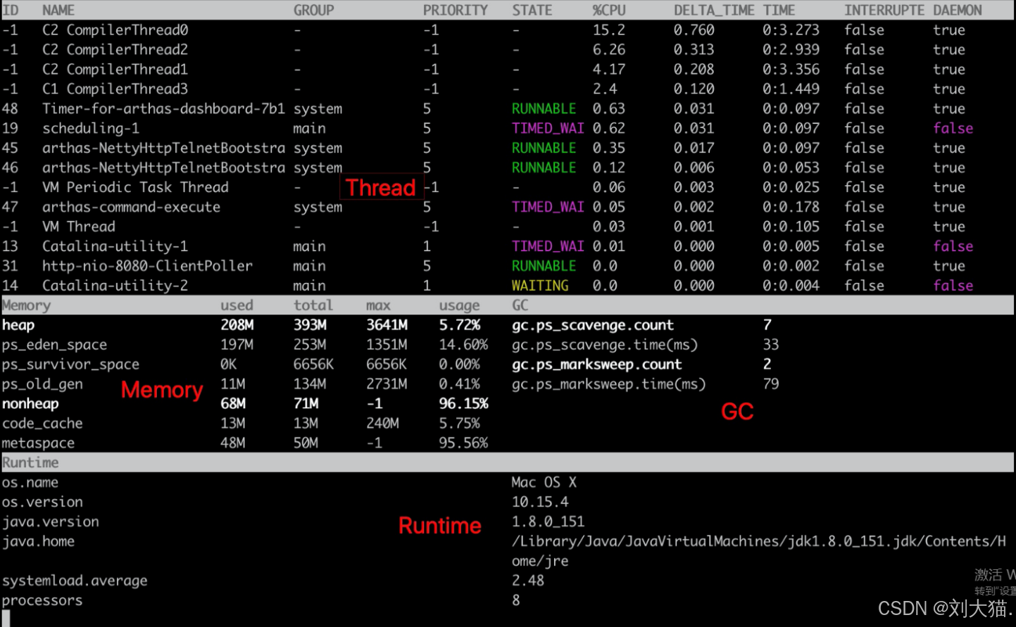This screenshot has height=627, width=1016.
Task: Click the DAEMON column header
Action: pos(958,11)
